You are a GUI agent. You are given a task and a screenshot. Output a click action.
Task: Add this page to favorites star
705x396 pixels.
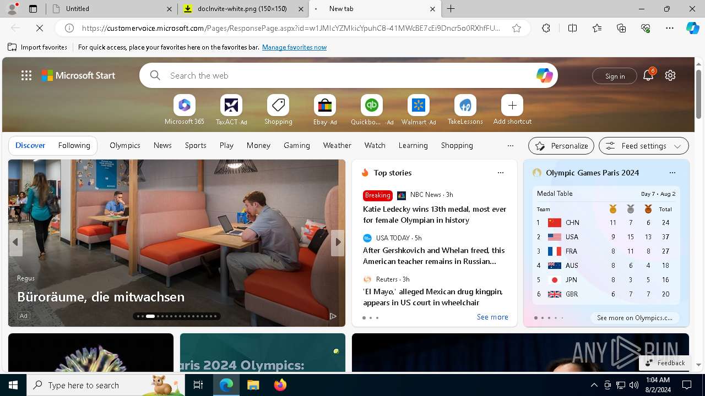517,28
